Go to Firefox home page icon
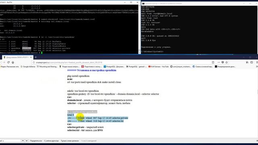This screenshot has height=145, width=258. click(x=13, y=62)
